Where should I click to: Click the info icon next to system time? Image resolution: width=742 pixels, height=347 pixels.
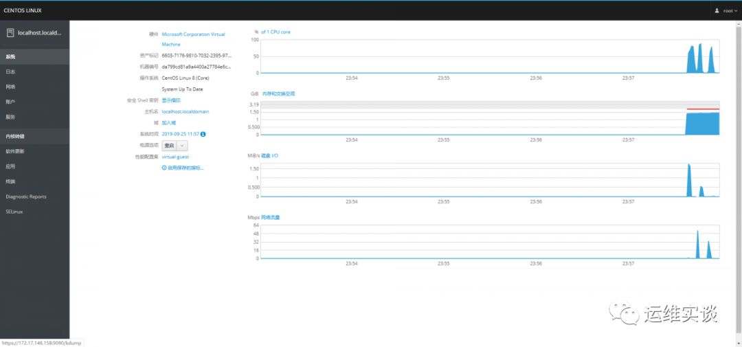203,134
